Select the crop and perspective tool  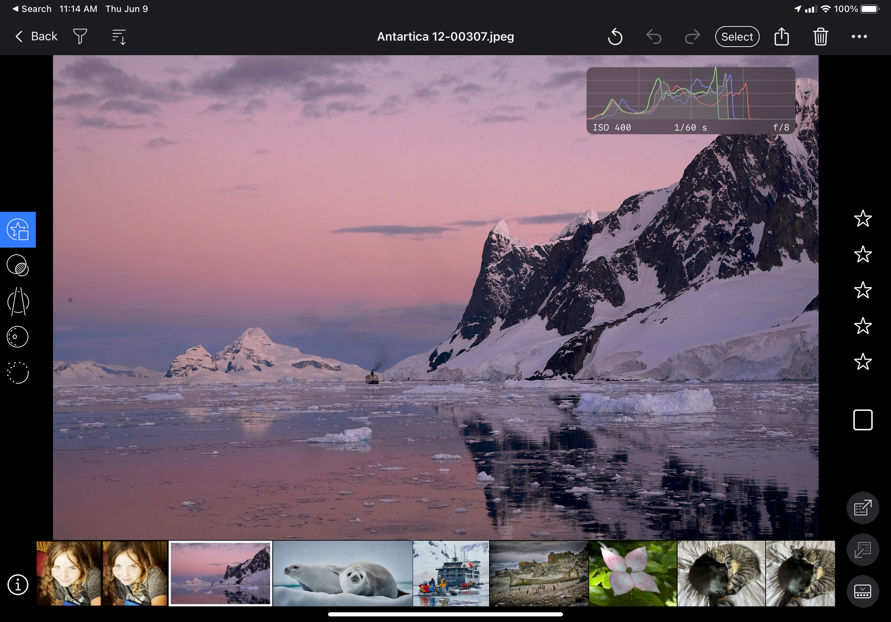click(x=18, y=301)
